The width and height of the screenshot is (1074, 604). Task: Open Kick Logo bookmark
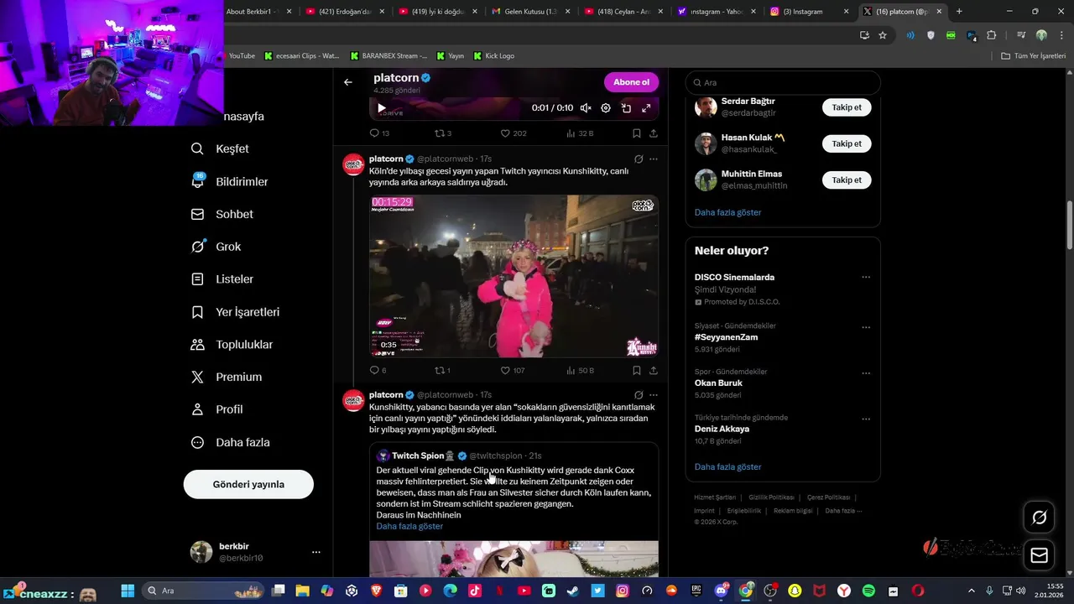click(x=493, y=55)
